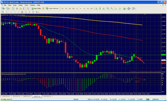The width and height of the screenshot is (167, 101).
Task: Toggle the Terminal window icon
Action: pos(24,9)
